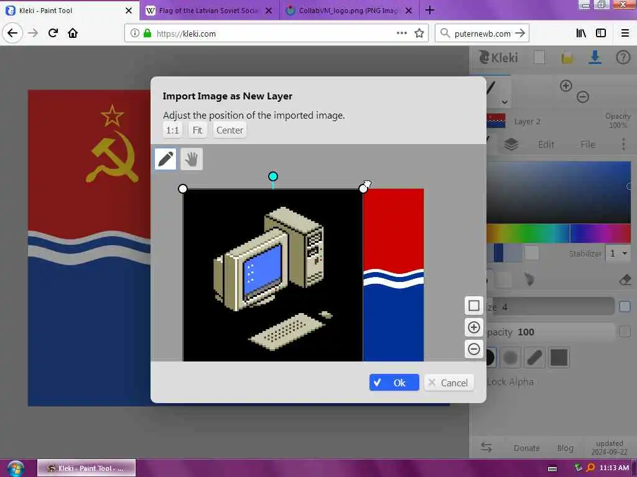The height and width of the screenshot is (477, 637).
Task: Bookmark this page with star icon
Action: point(419,33)
